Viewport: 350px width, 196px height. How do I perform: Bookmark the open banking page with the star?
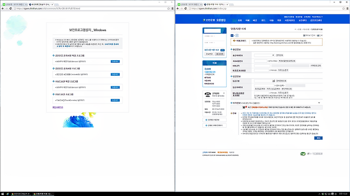click(x=344, y=8)
